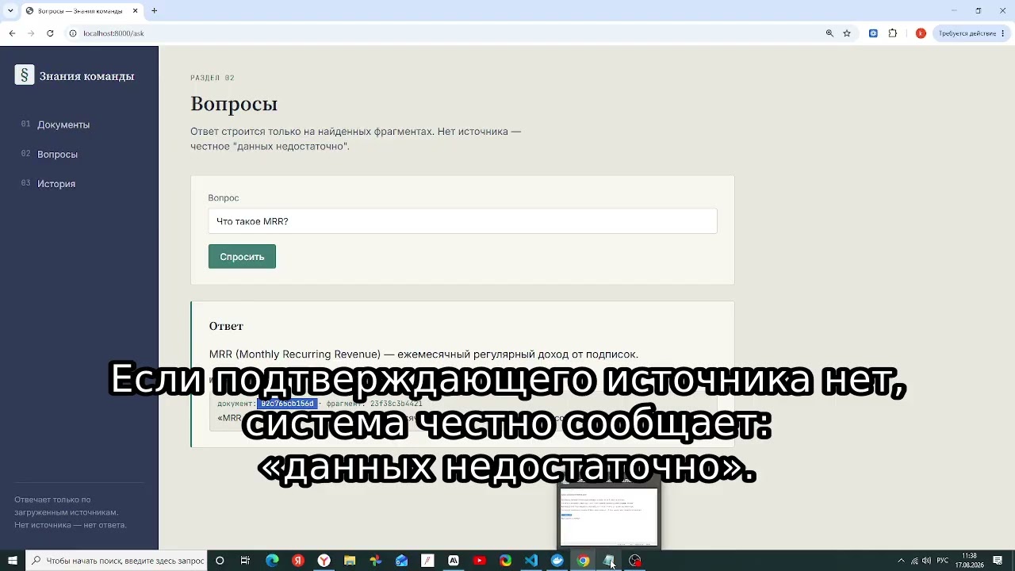Screen dimensions: 1015x571
Task: Switch to Google Chrome in the taskbar
Action: (583, 561)
